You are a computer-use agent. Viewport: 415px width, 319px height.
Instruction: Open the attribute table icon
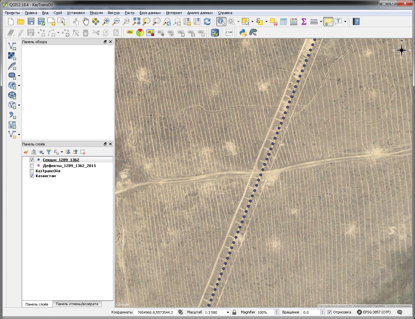coord(284,22)
